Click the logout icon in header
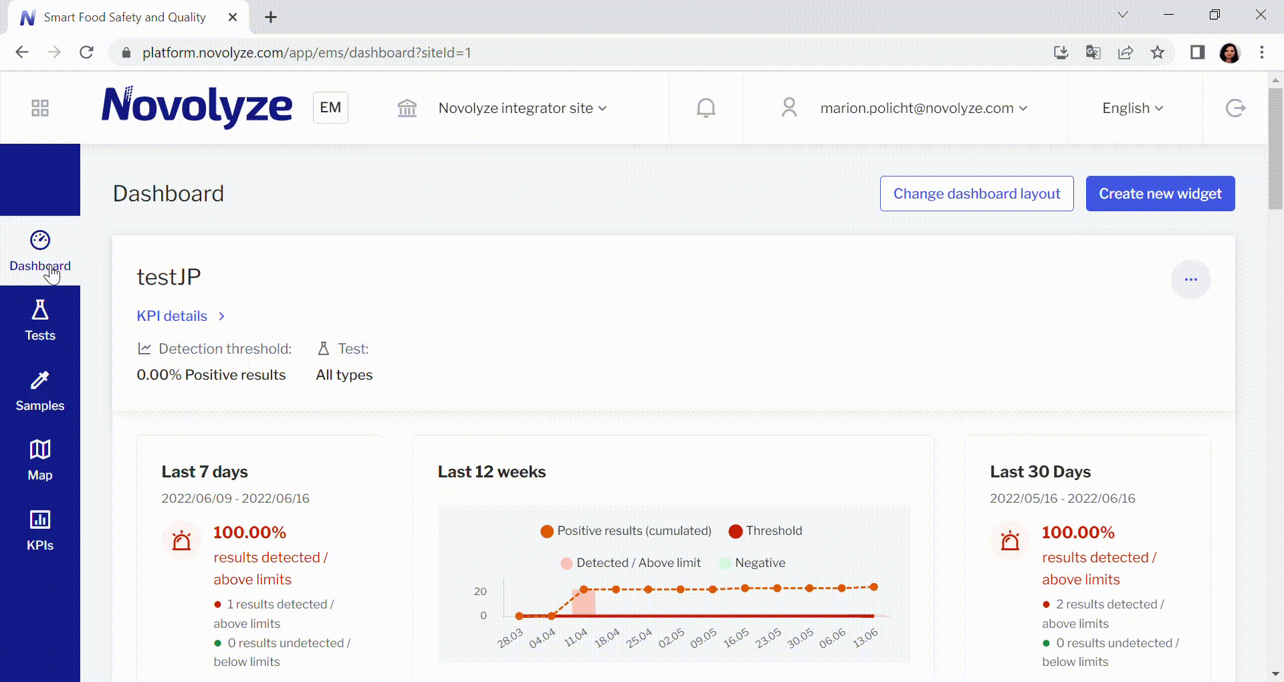Viewport: 1284px width, 682px height. coord(1235,108)
